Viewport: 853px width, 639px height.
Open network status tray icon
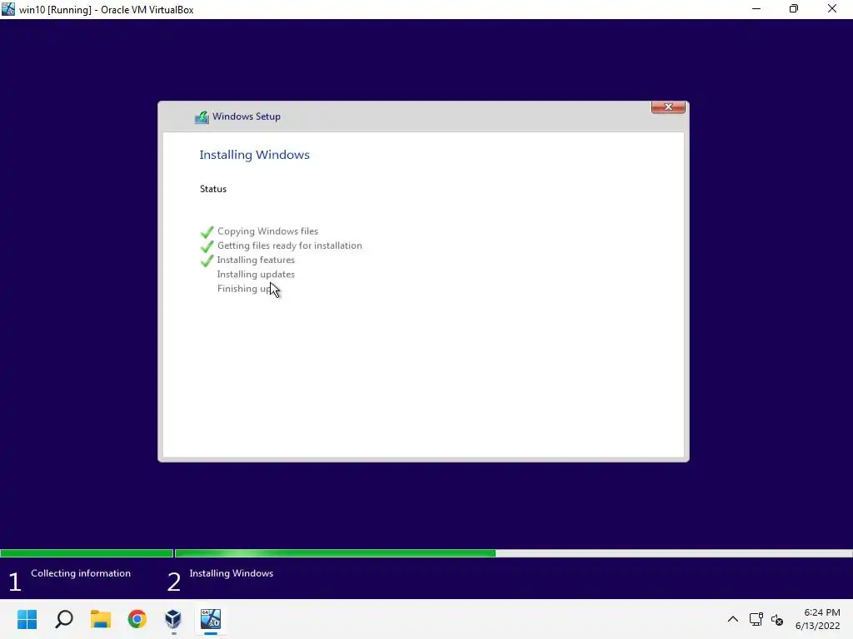pos(756,619)
